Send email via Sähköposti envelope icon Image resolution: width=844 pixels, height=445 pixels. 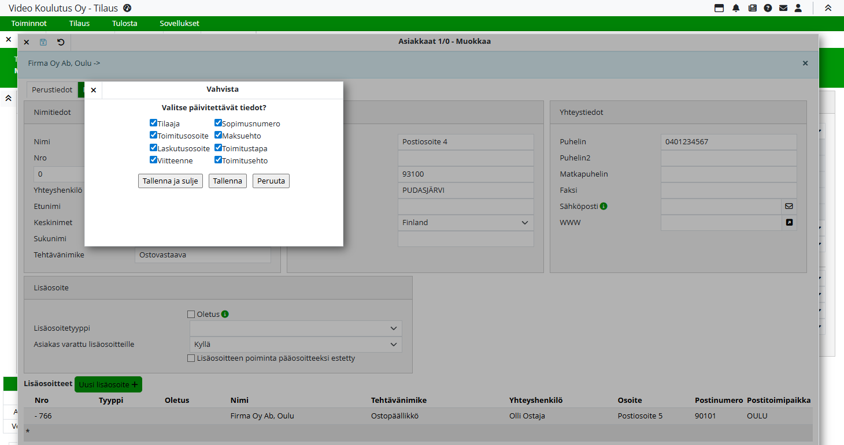click(789, 206)
